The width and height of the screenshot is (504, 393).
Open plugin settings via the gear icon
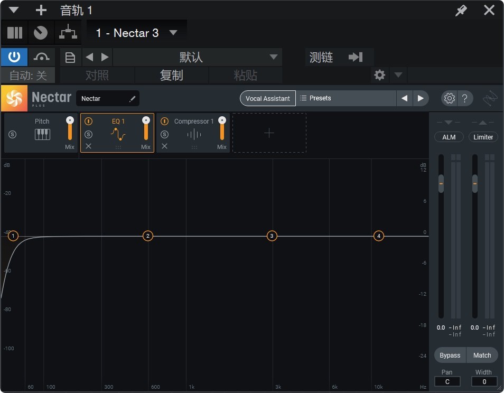coord(449,98)
